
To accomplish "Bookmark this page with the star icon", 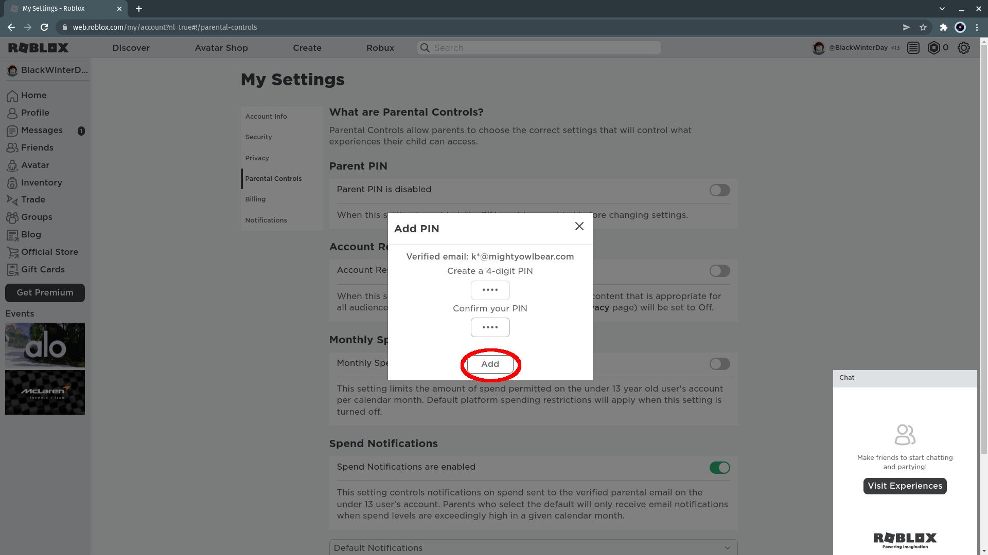I will point(923,27).
